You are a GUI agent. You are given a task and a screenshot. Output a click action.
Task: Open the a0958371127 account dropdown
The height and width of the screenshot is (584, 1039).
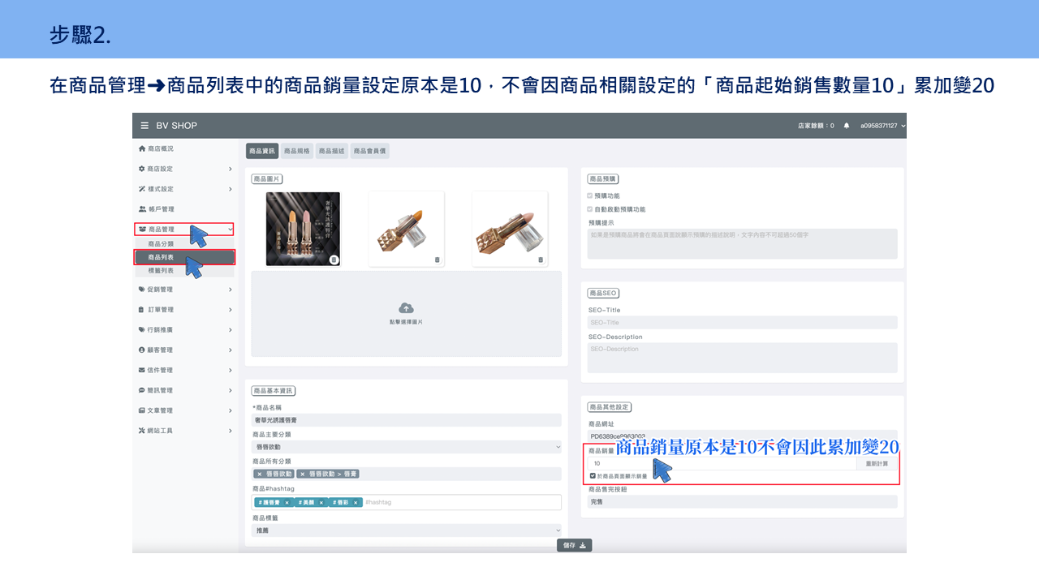click(883, 126)
